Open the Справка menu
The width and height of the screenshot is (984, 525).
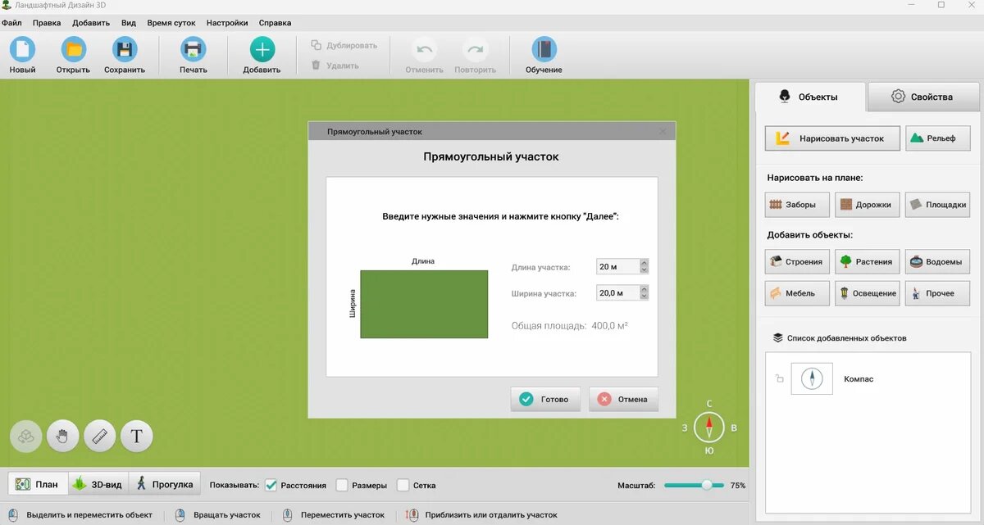275,23
